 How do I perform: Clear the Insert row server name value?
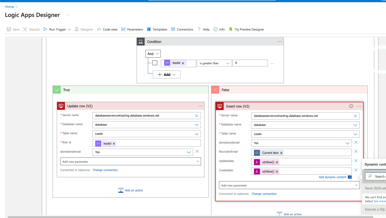click(x=355, y=116)
